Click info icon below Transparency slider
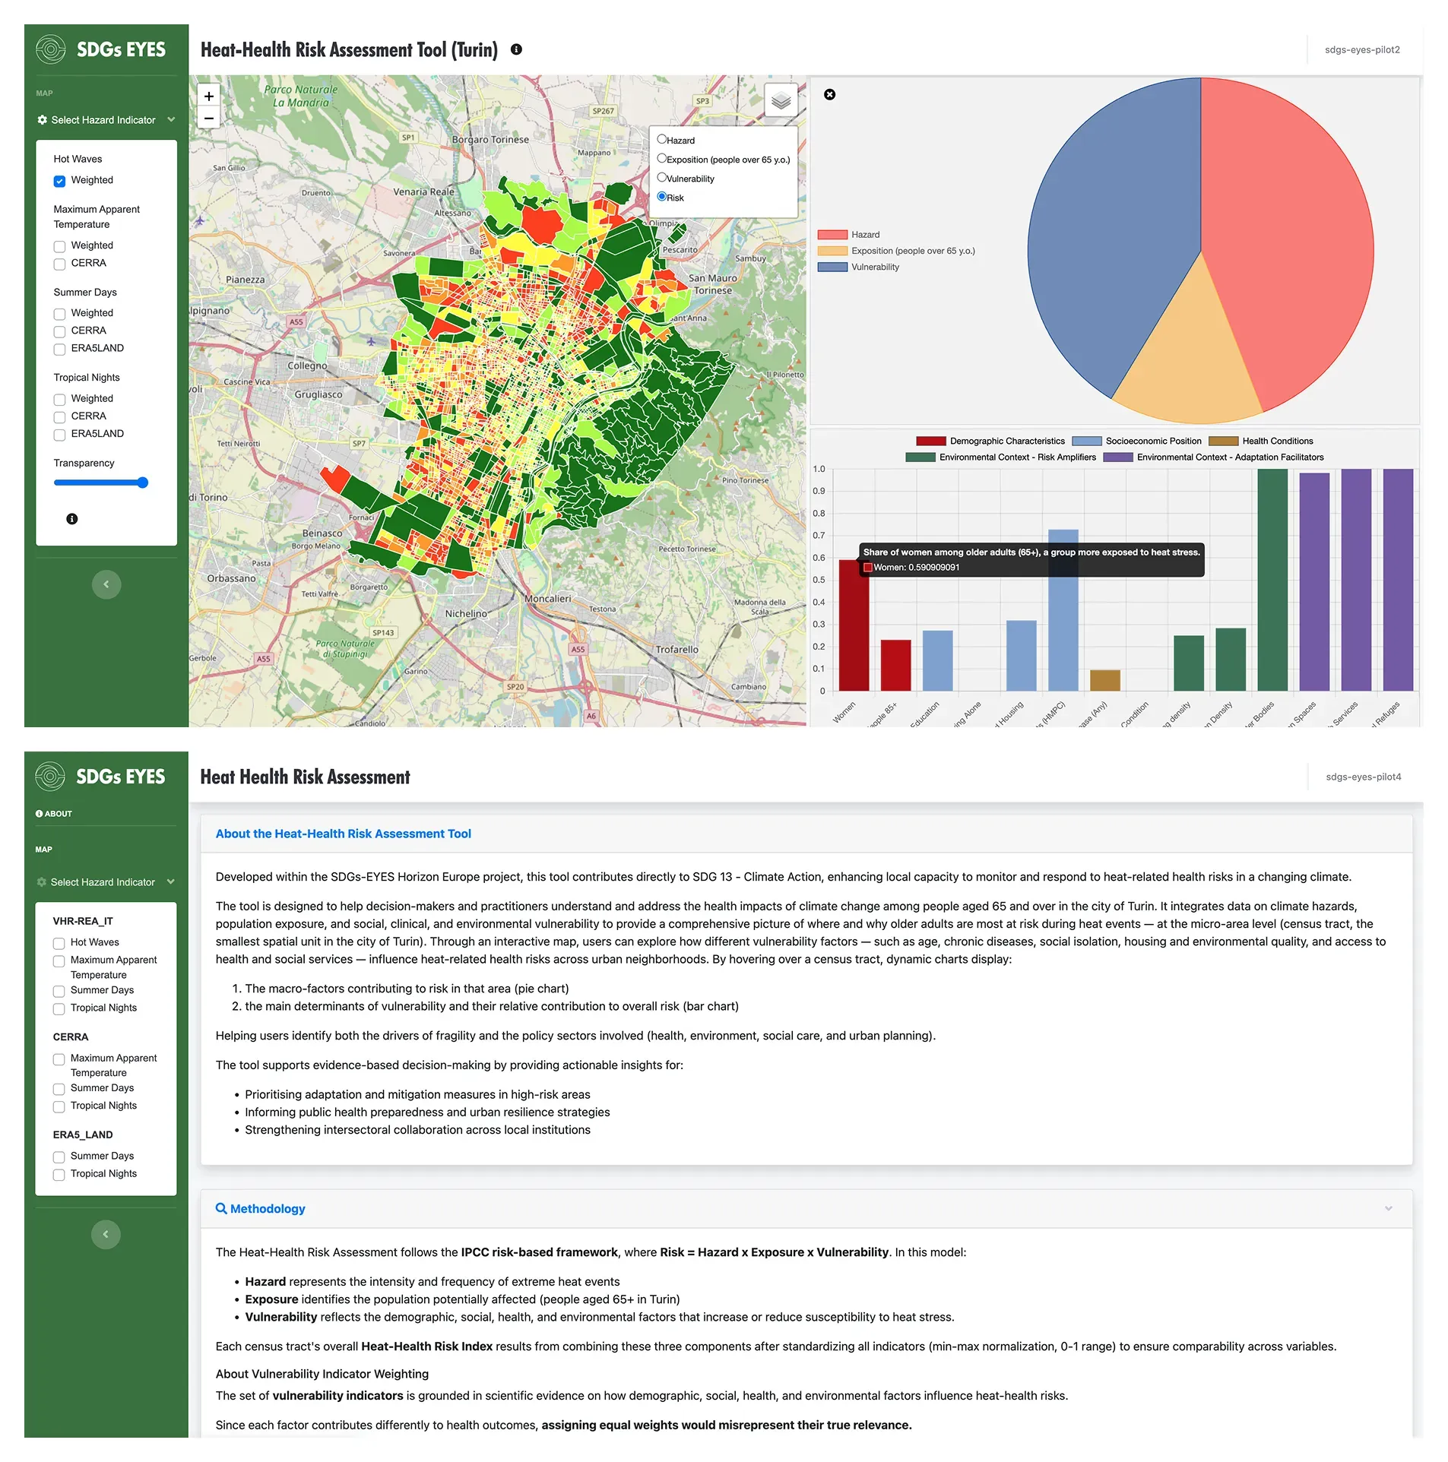1448x1462 pixels. 72,519
